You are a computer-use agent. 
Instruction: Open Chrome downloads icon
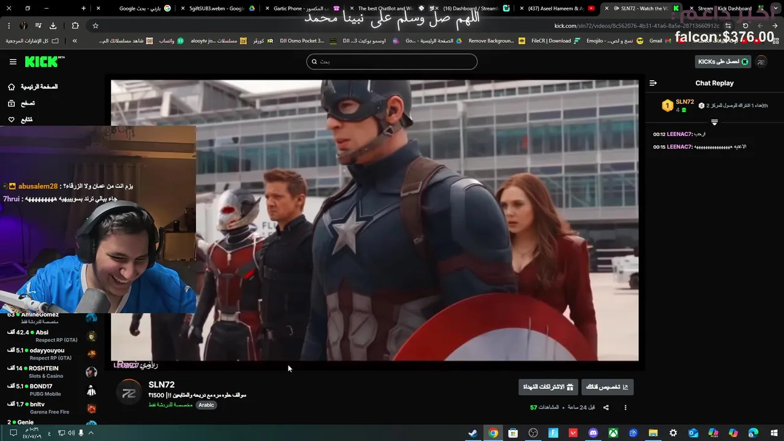[x=53, y=26]
